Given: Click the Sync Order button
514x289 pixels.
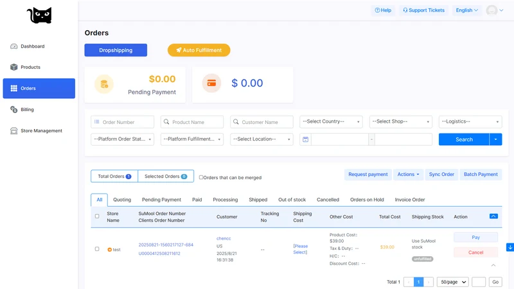Looking at the screenshot, I should [x=441, y=174].
